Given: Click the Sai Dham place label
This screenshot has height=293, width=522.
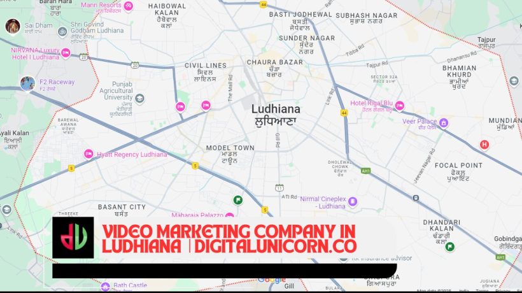Looking at the screenshot, I should (38, 25).
